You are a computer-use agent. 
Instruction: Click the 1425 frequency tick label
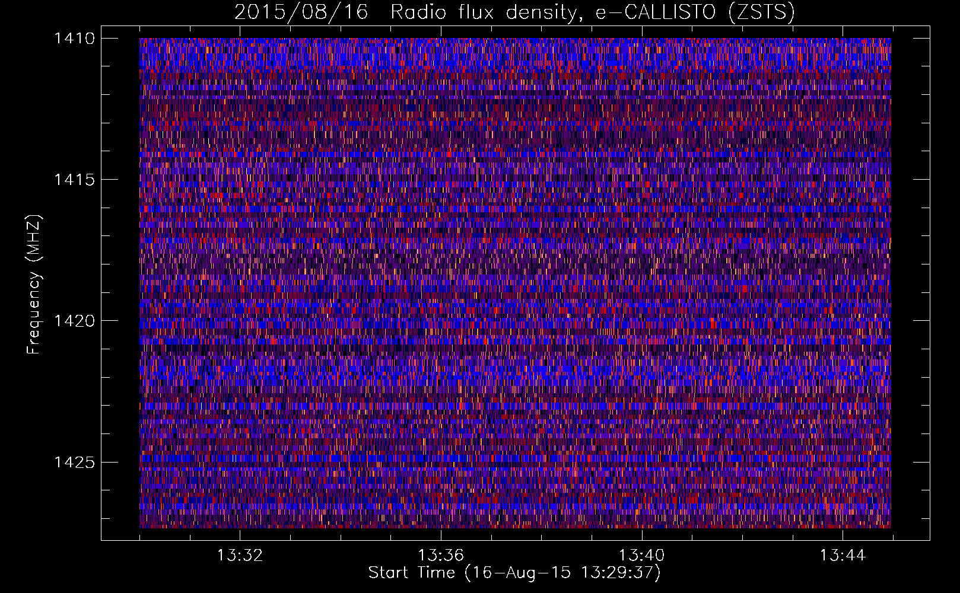pyautogui.click(x=74, y=462)
